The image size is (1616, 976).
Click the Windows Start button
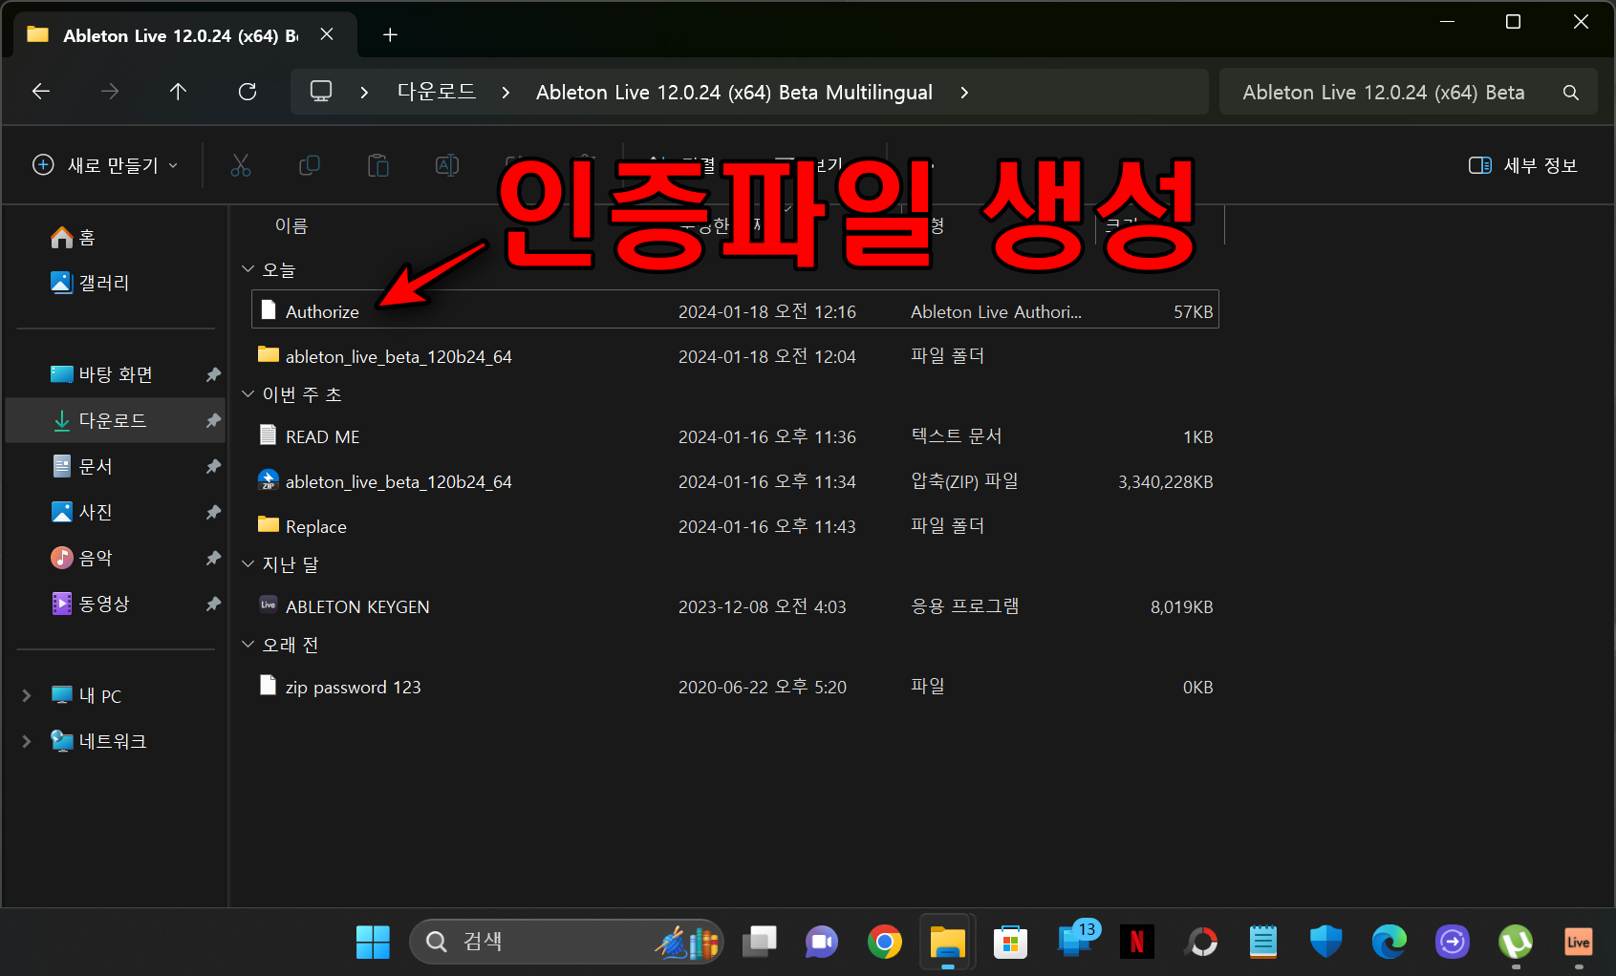click(x=373, y=943)
